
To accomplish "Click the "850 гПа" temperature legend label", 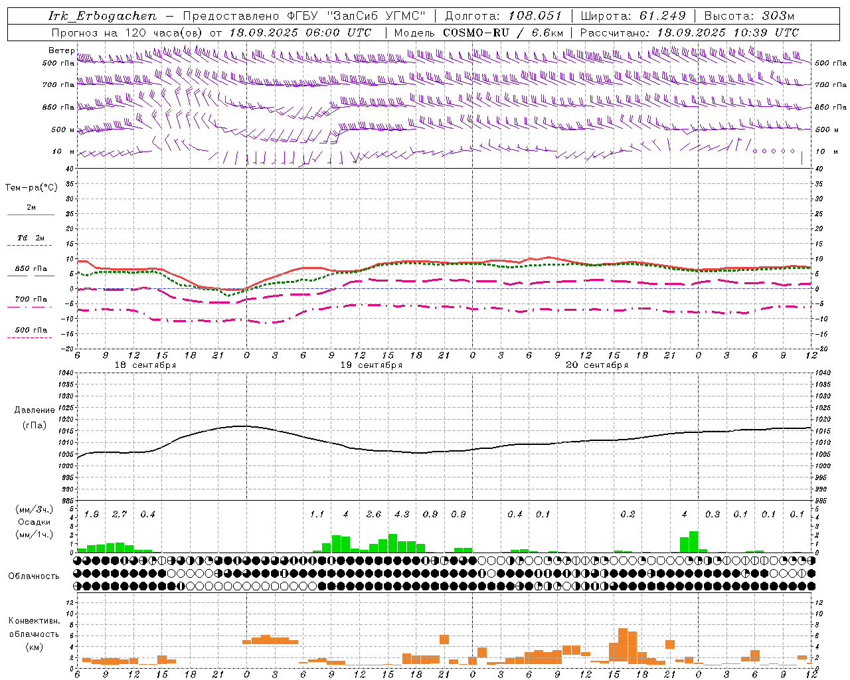I will click(31, 269).
